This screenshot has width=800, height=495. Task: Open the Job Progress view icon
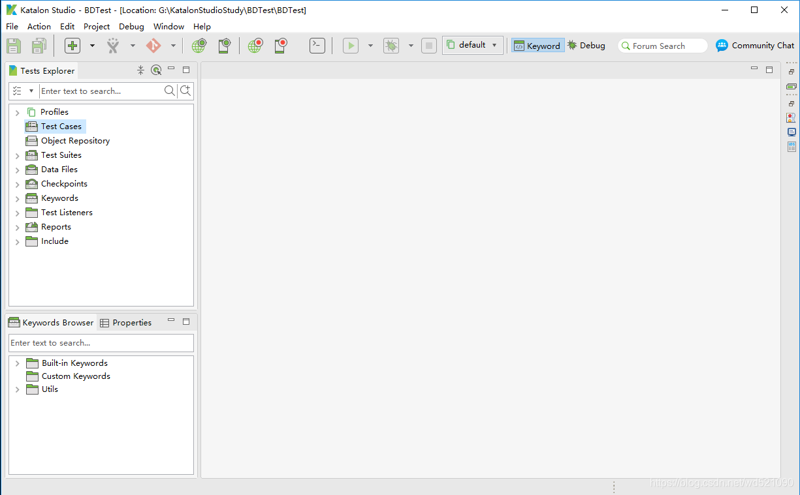[x=792, y=86]
